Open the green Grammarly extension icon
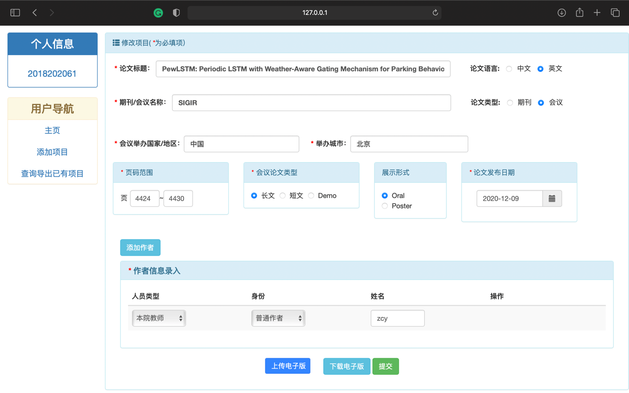The image size is (629, 393). pos(158,13)
